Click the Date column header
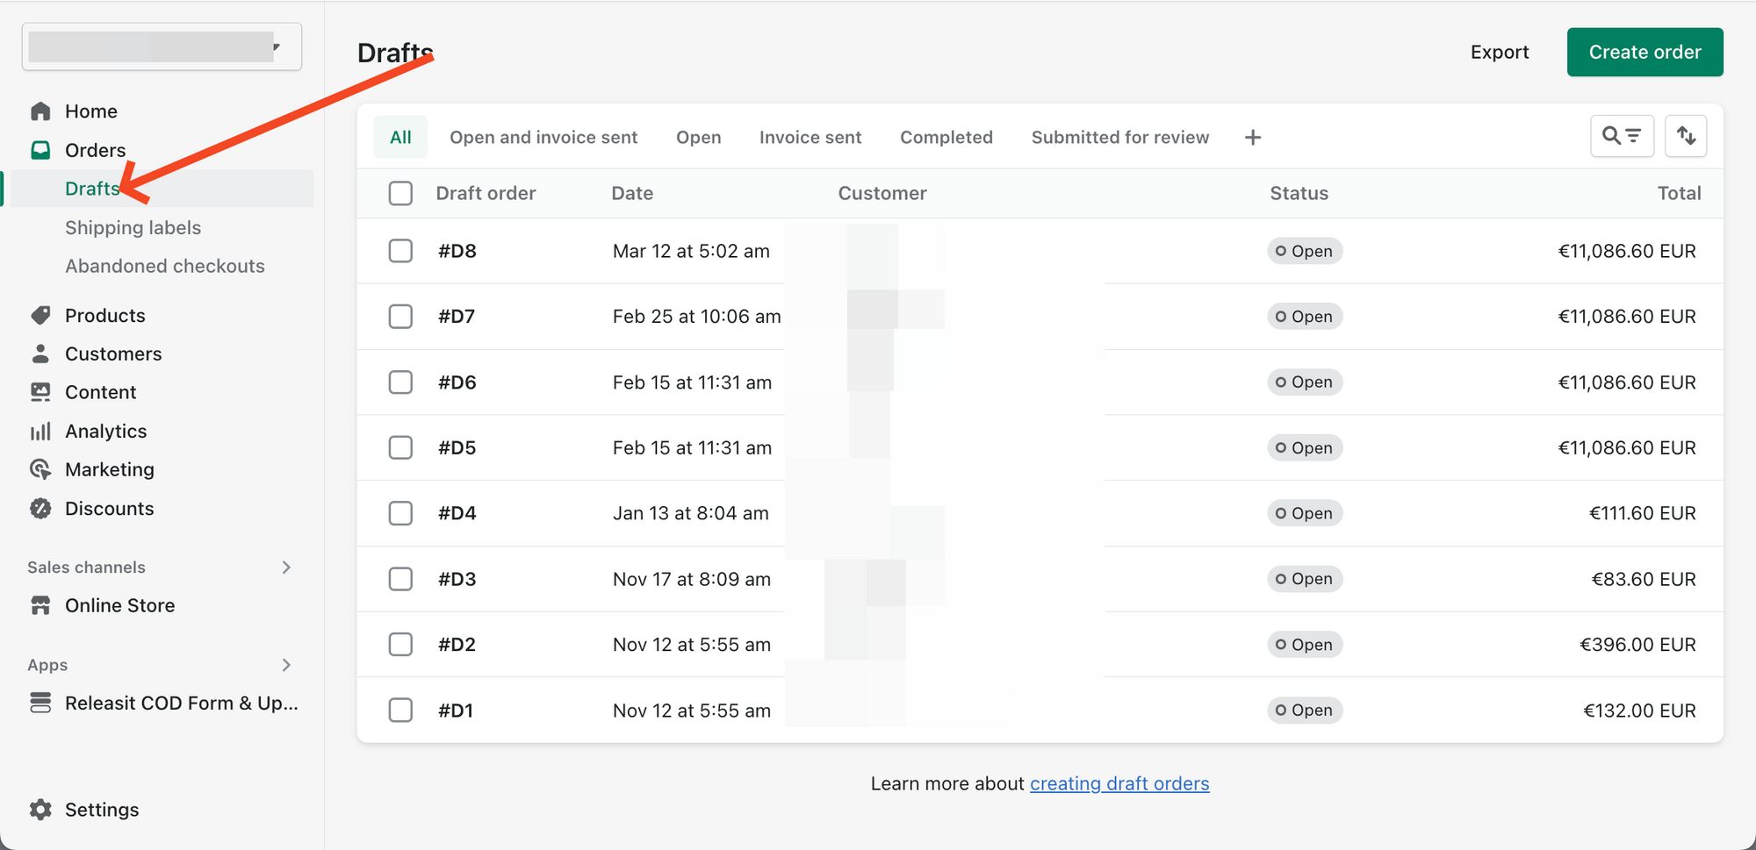This screenshot has height=850, width=1756. pyautogui.click(x=632, y=193)
